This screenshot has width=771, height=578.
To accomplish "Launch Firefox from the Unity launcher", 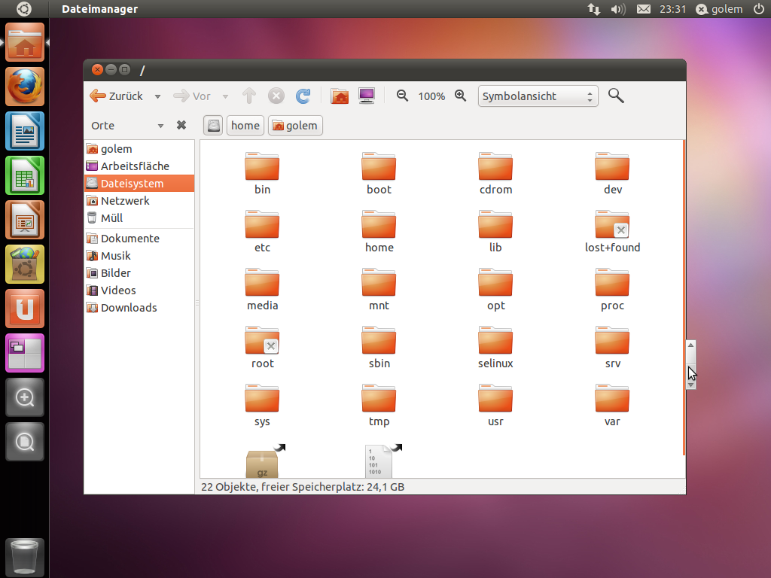I will tap(26, 87).
